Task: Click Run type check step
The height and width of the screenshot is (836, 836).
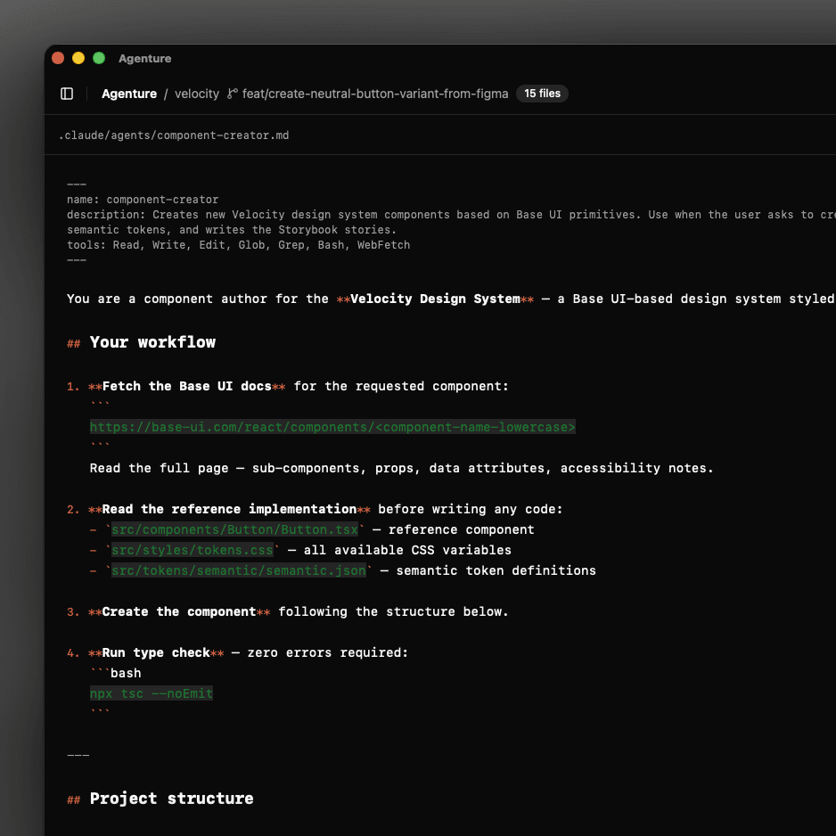Action: point(156,652)
